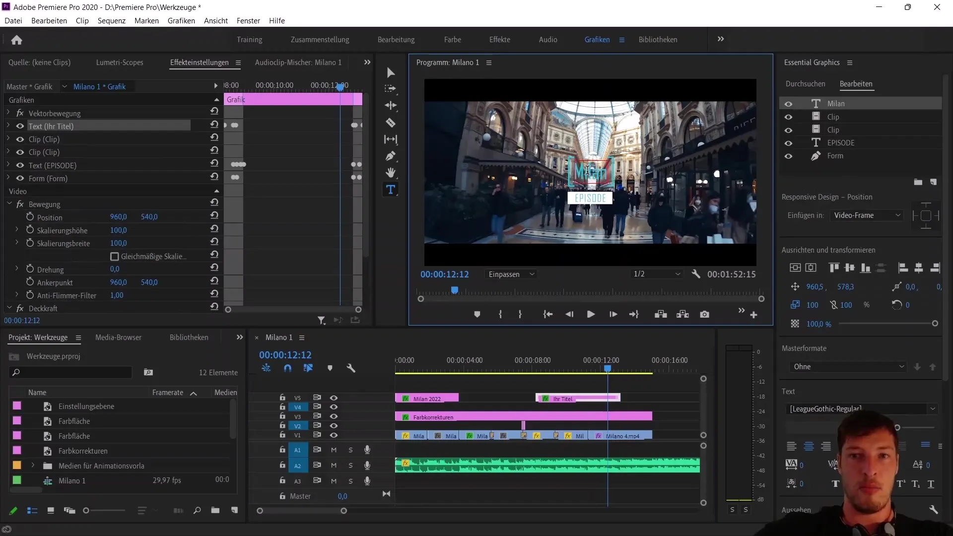Toggle visibility of Form (Form) layer
Screen dimensions: 953x536
[x=19, y=178]
